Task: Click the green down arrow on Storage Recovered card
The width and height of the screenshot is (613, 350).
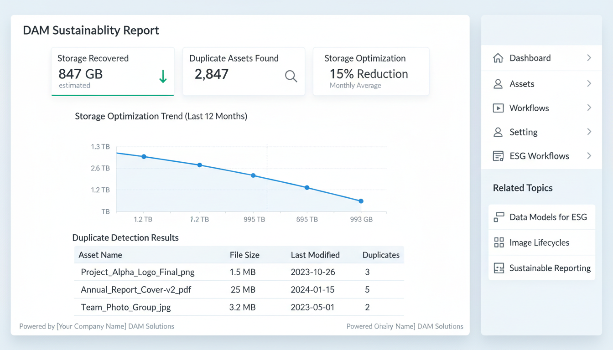Action: (x=163, y=77)
